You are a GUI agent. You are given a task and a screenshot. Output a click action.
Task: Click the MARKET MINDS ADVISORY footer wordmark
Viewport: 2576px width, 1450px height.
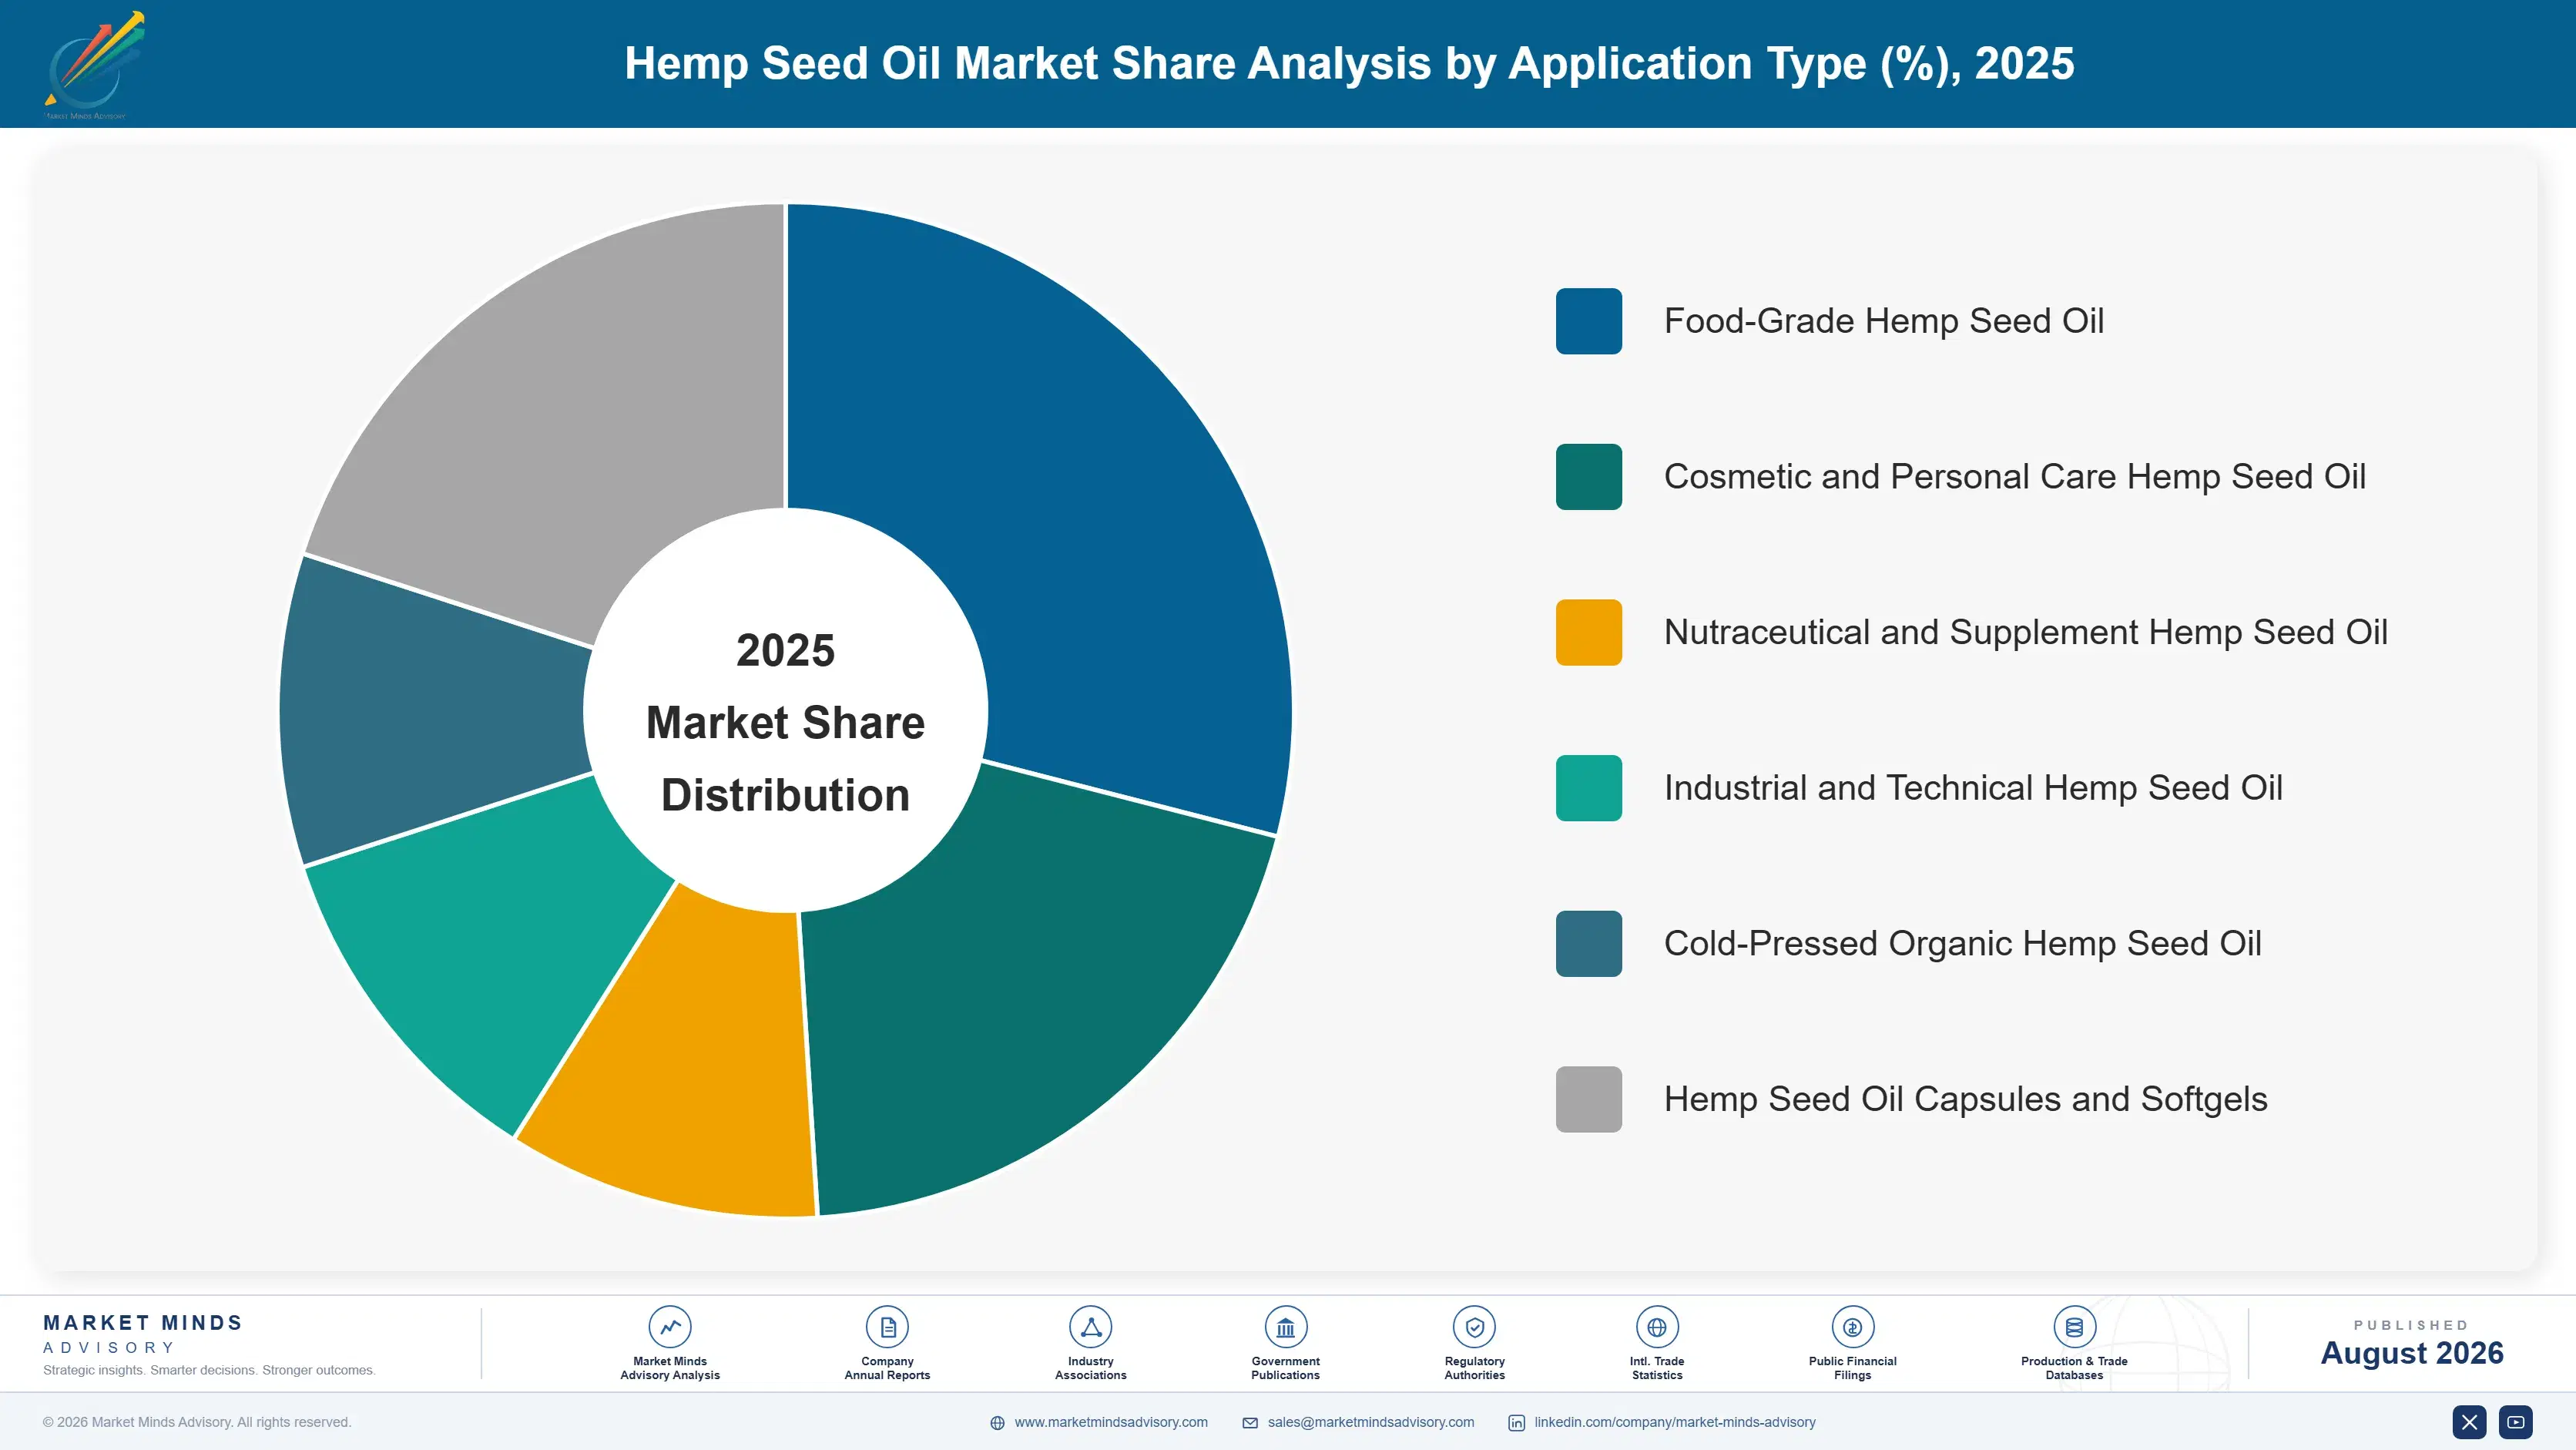tap(143, 1334)
